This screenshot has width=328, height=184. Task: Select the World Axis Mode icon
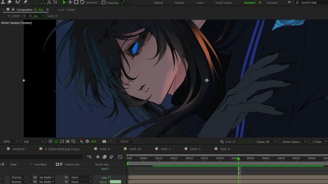click(49, 2)
